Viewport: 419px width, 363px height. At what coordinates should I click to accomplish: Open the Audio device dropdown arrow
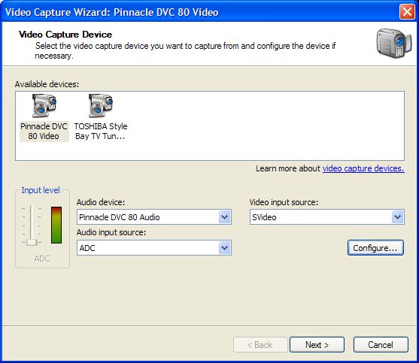[224, 217]
